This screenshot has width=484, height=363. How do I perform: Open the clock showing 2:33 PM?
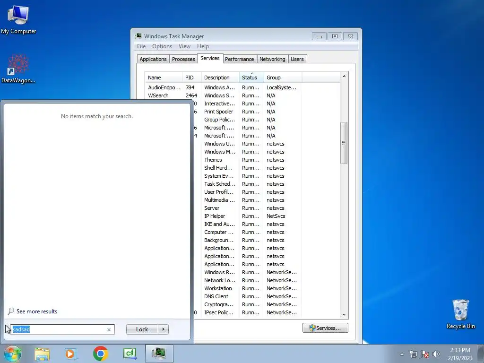tap(460, 354)
